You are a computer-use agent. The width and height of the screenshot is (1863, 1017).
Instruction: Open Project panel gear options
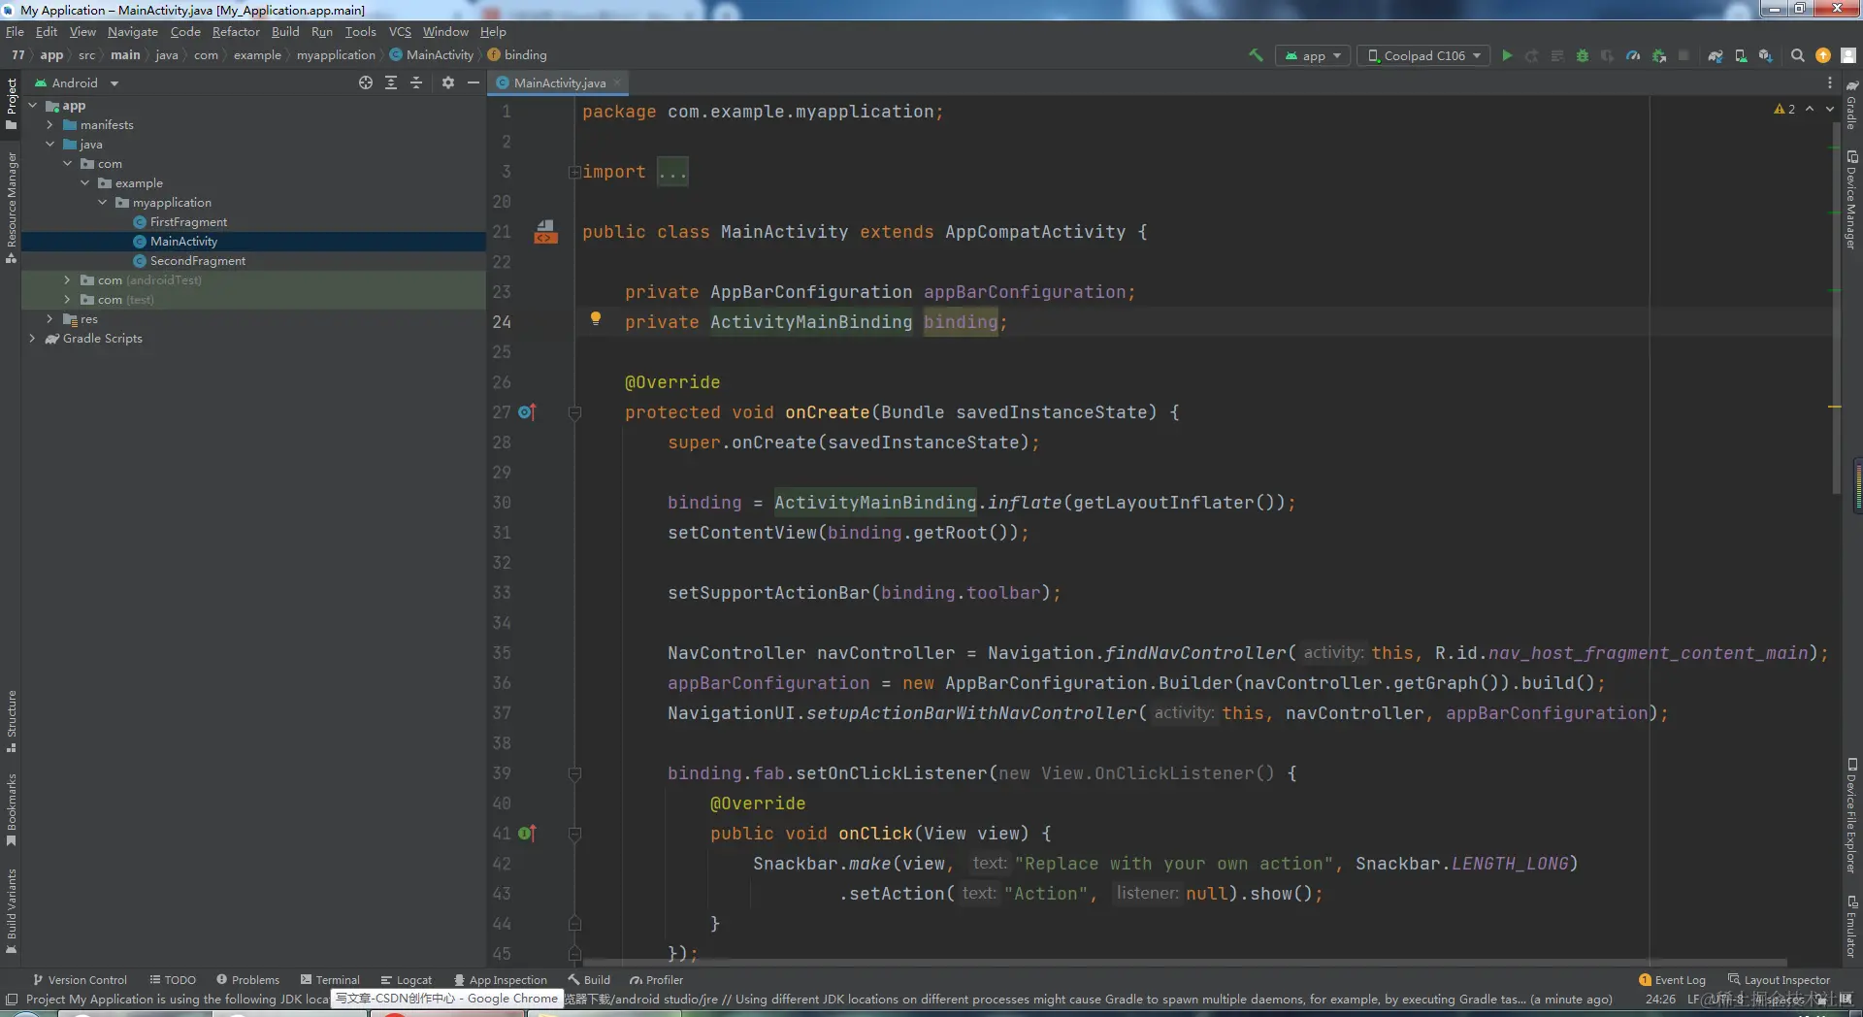[x=448, y=82]
